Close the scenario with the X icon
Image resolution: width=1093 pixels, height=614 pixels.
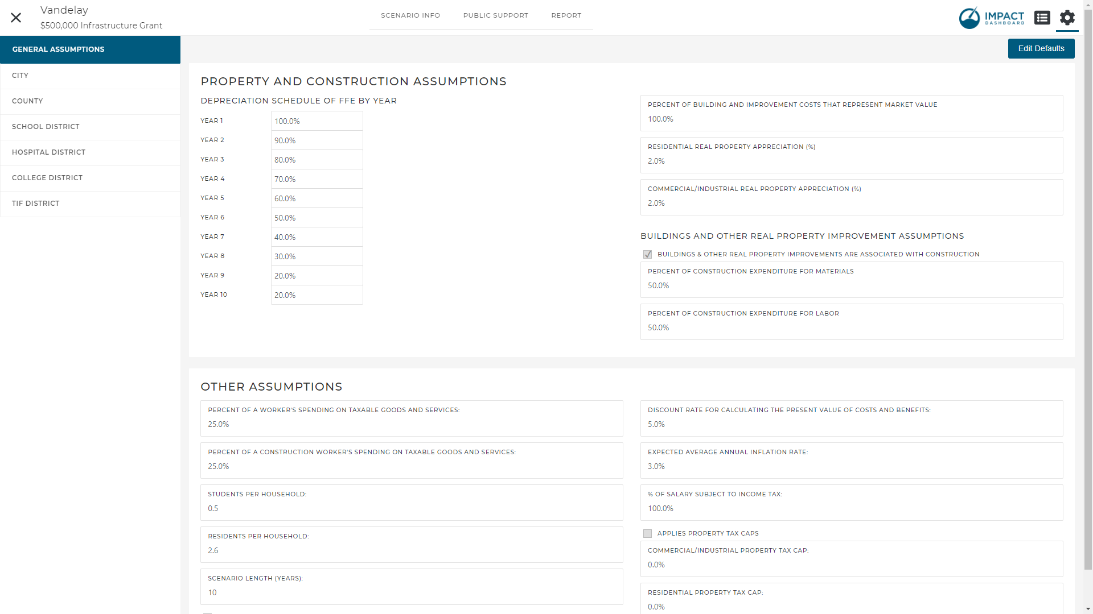pos(16,18)
